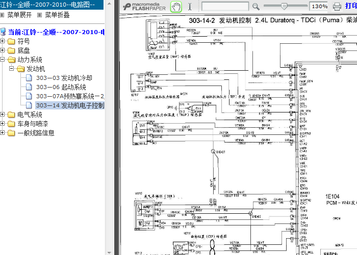Click the 打印 print link

tap(351, 7)
